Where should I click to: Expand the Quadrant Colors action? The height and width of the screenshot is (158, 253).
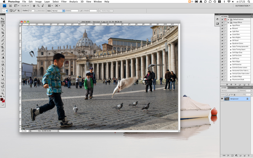[x=231, y=44]
